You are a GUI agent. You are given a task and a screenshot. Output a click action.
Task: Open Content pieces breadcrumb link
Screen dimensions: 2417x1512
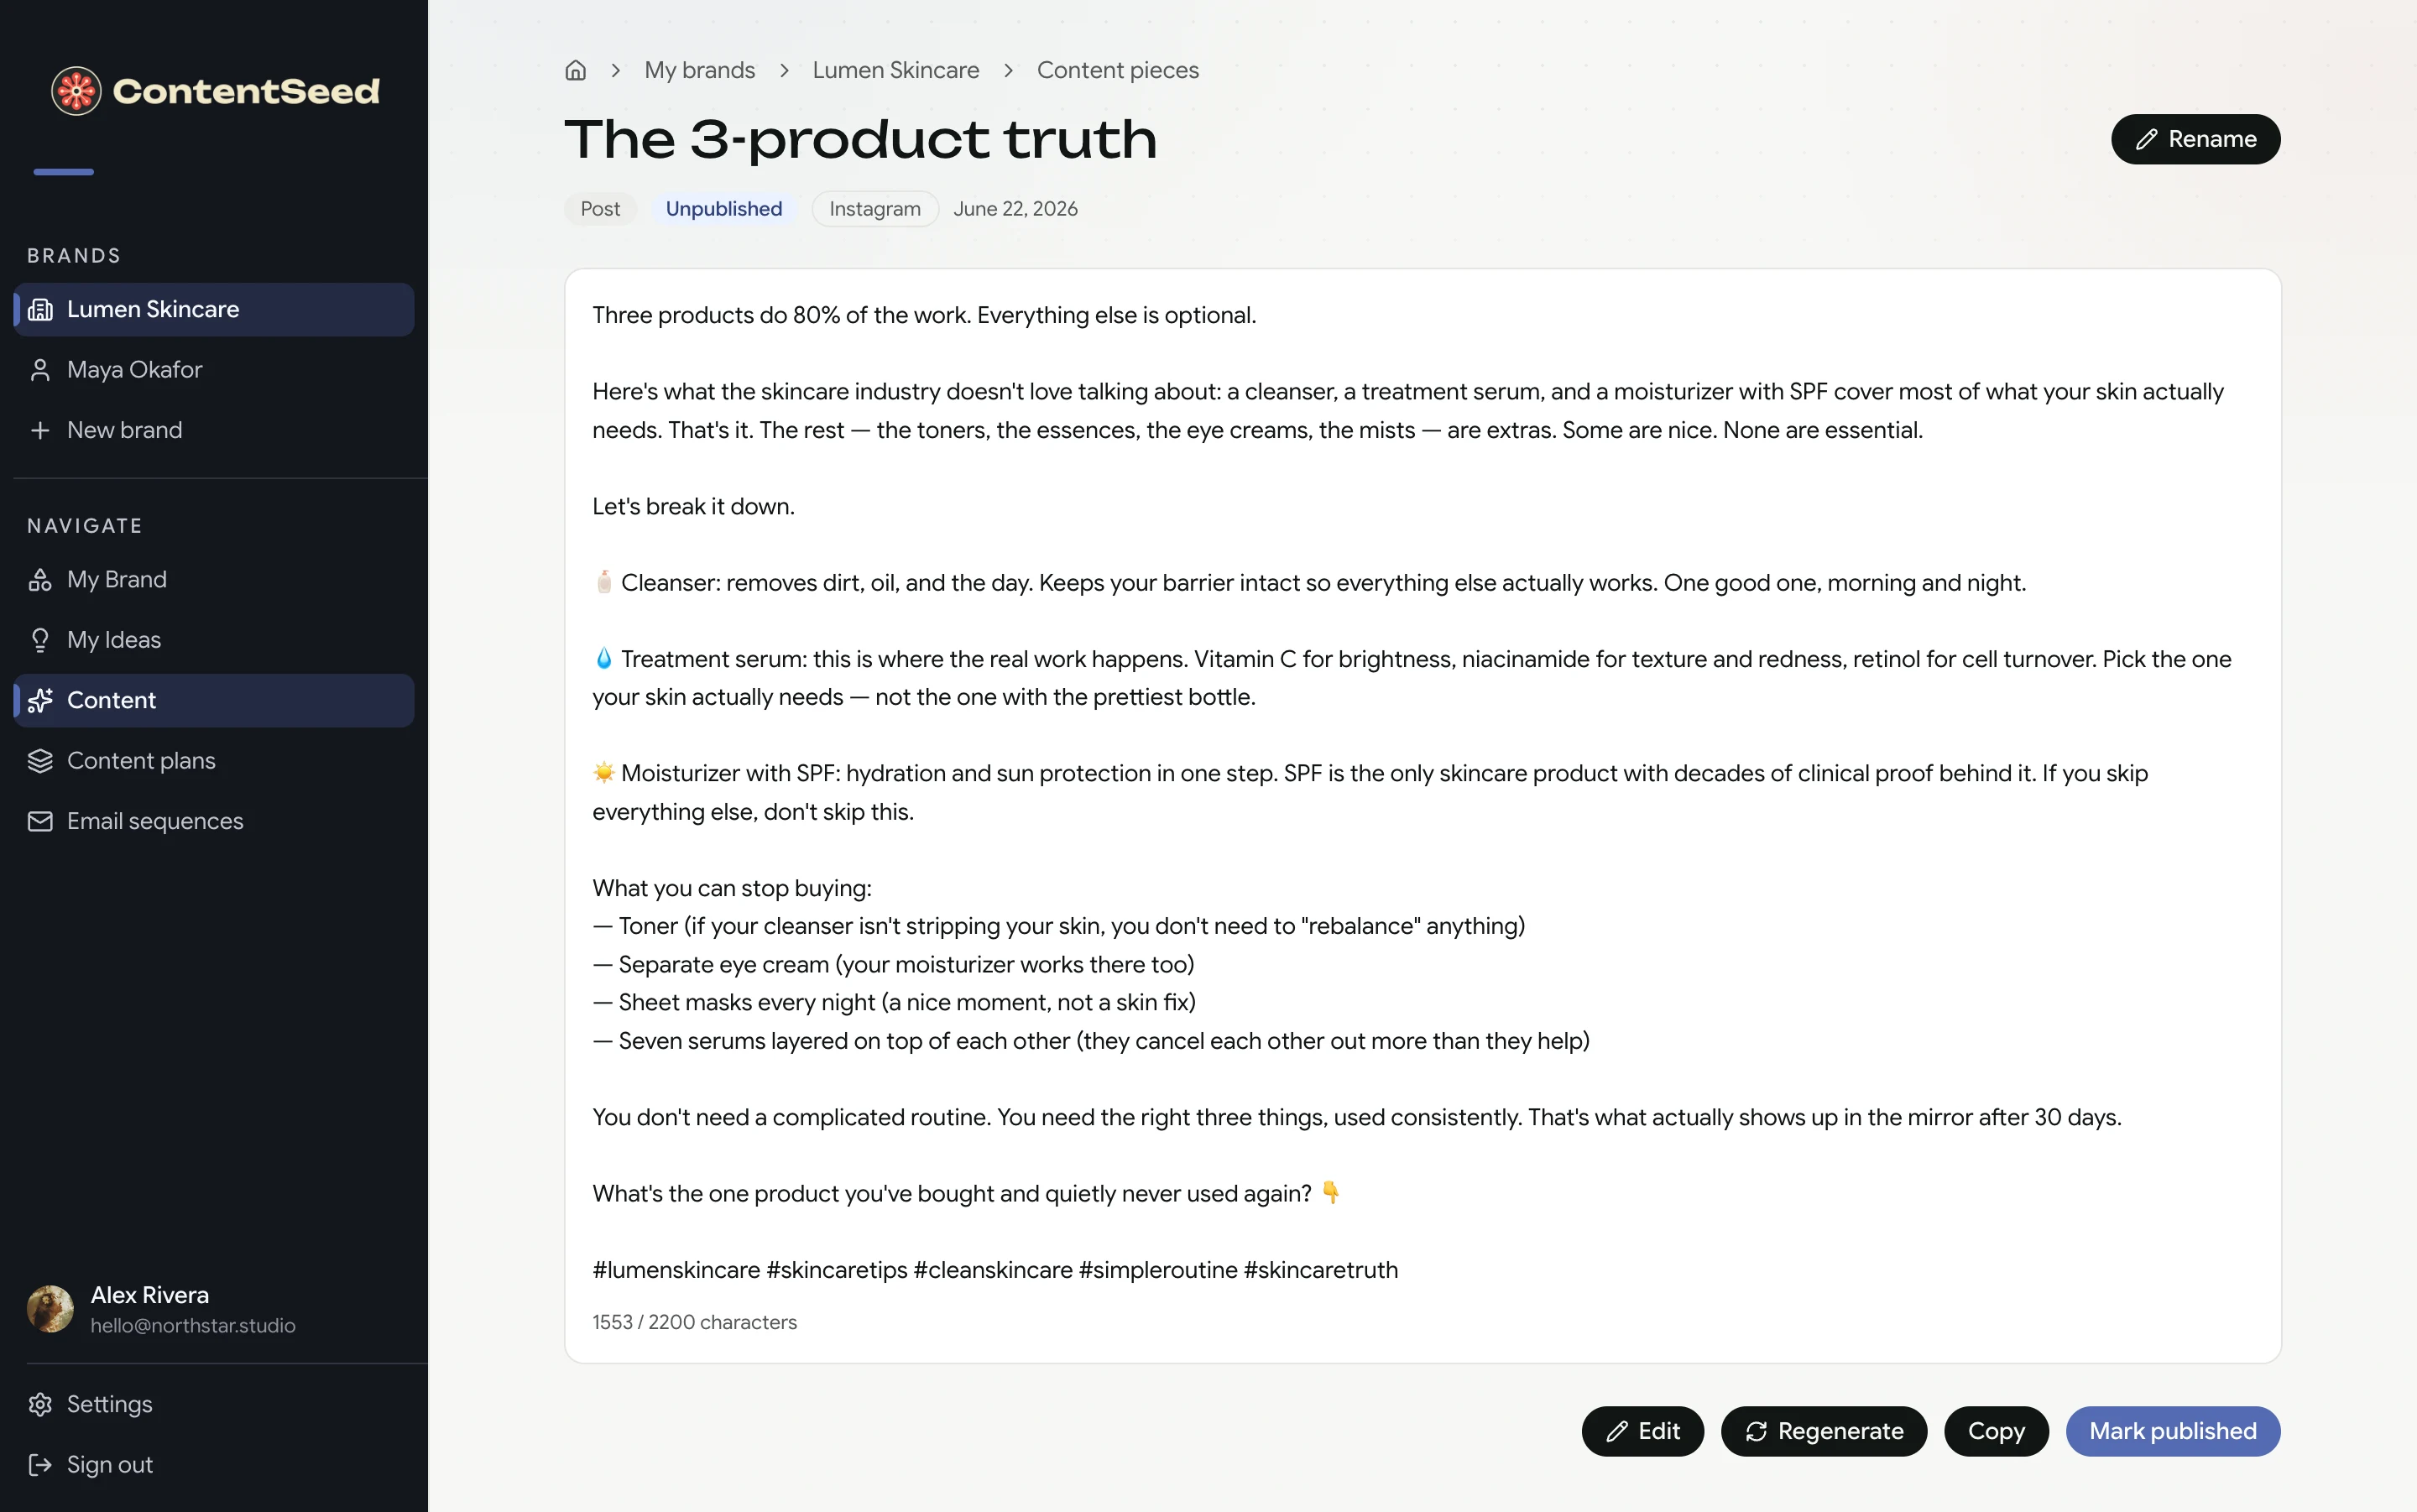tap(1117, 70)
